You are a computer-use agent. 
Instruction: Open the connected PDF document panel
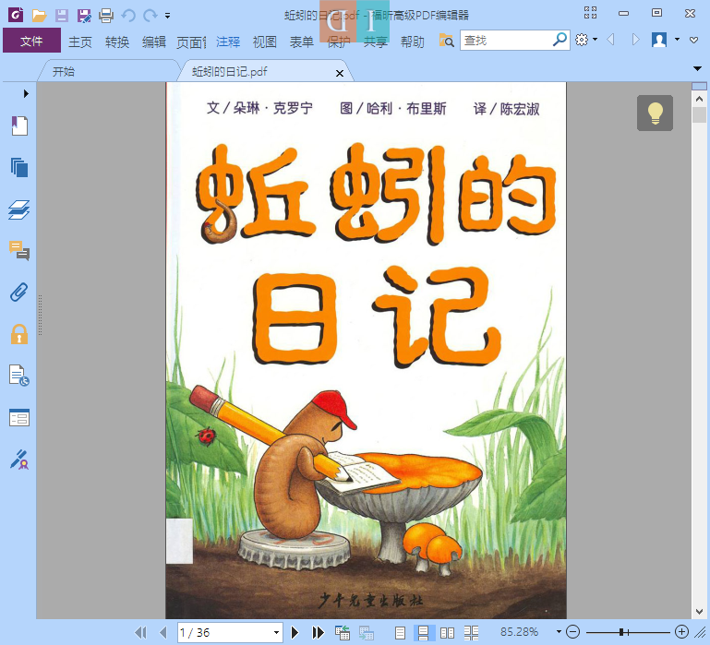19,376
